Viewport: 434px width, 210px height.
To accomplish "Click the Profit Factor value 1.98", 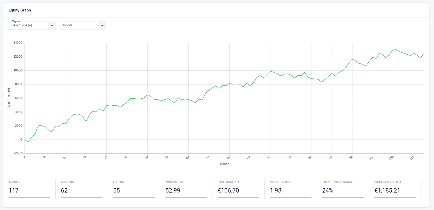I will [x=276, y=190].
